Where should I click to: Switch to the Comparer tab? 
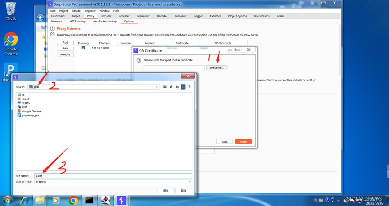(x=181, y=16)
